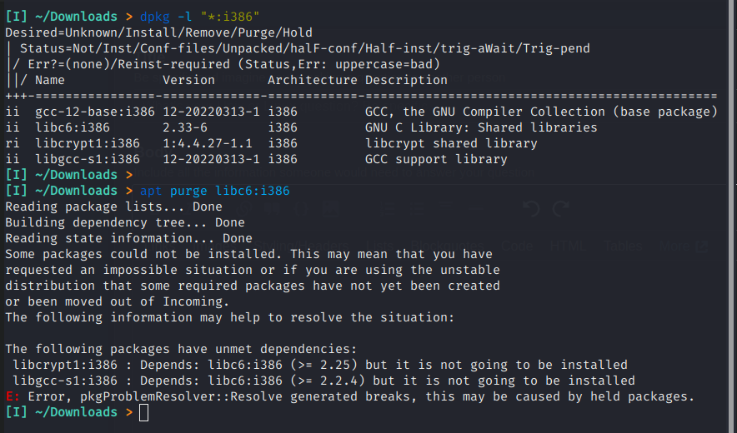Click the terminal cursor block at prompt
737x433 pixels.
pyautogui.click(x=144, y=413)
